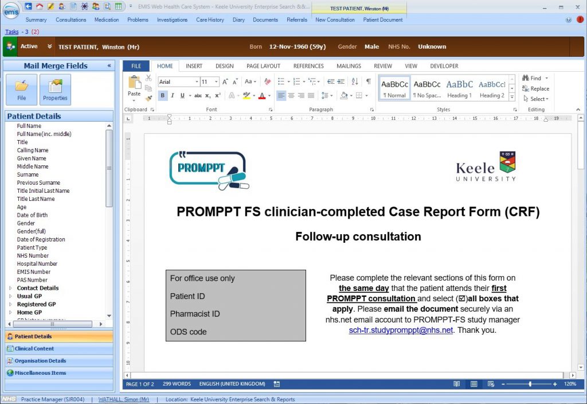Expand the Registered GP tree node
Image resolution: width=587 pixels, height=404 pixels.
(10, 304)
